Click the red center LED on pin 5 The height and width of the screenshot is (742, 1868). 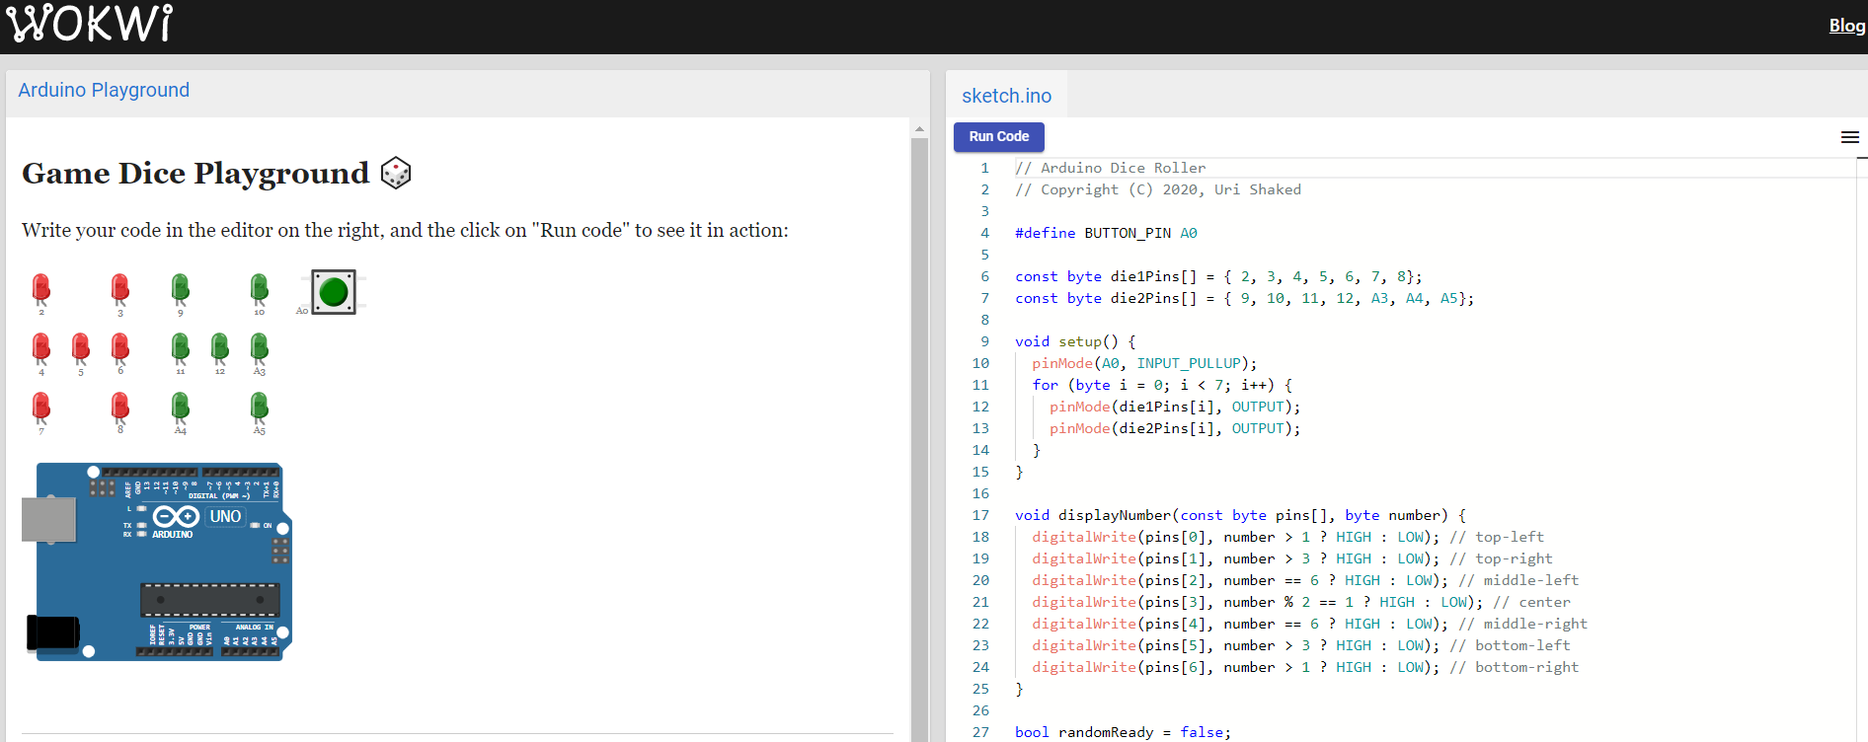81,348
